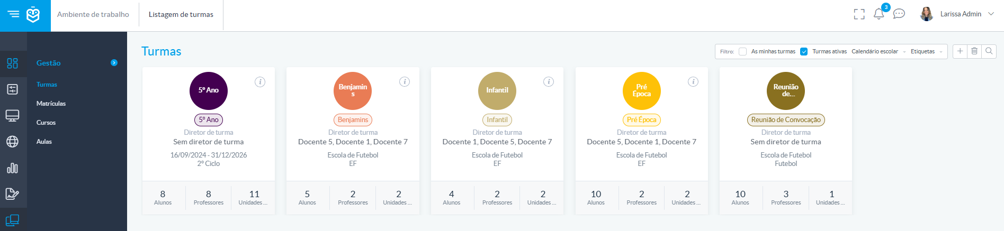Viewport: 1004px width, 231px height.
Task: Click the Benjamins class label
Action: [x=353, y=120]
